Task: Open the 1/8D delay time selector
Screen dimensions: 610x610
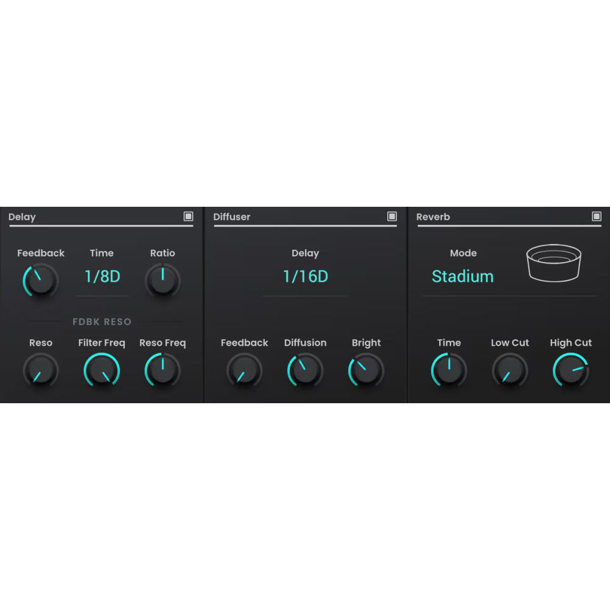Action: tap(101, 276)
